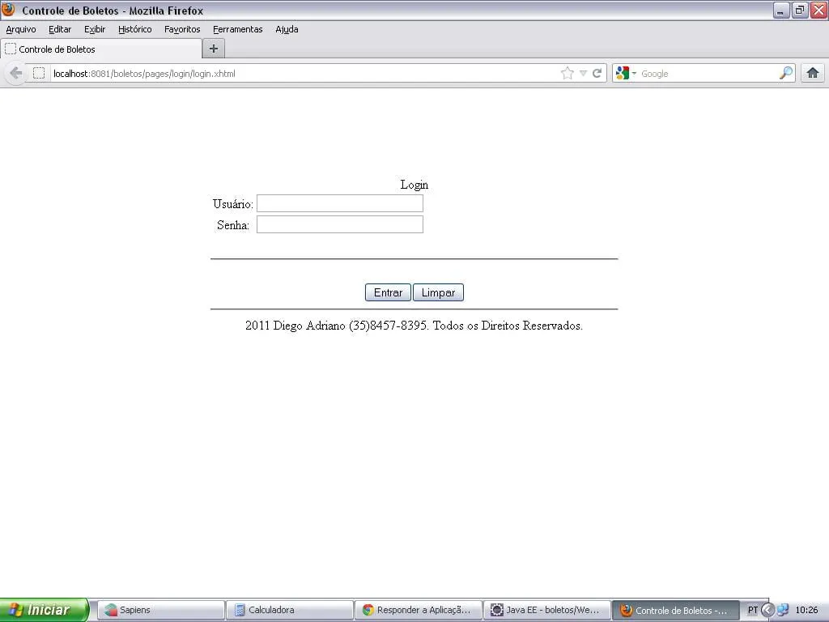Close the Firefox window
829x622 pixels.
pyautogui.click(x=818, y=10)
